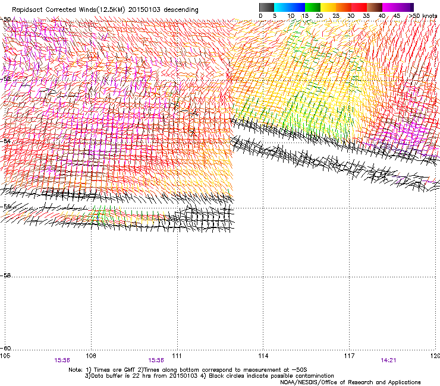The image size is (440, 386).
Task: Click the date "20150103 descending" in the title
Action: pyautogui.click(x=163, y=10)
